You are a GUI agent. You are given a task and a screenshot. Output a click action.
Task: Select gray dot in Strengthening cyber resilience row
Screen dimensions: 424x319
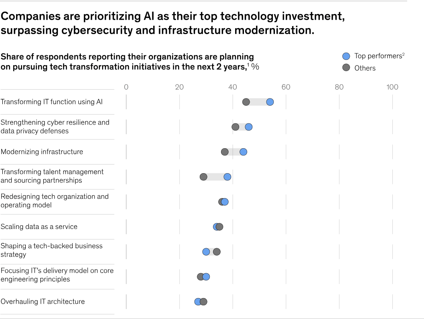point(236,127)
